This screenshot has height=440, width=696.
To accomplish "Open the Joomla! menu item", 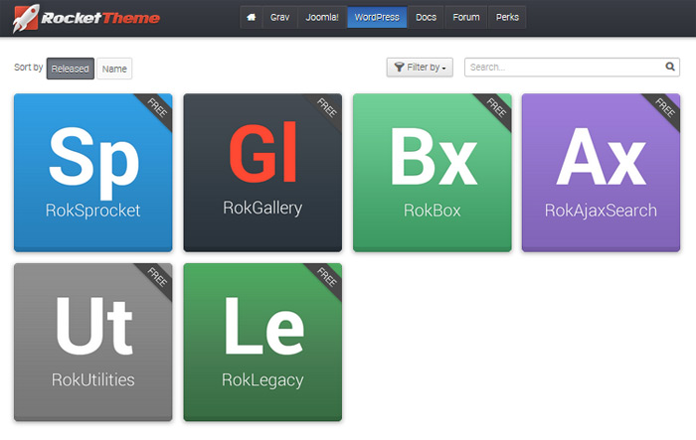I will point(322,17).
